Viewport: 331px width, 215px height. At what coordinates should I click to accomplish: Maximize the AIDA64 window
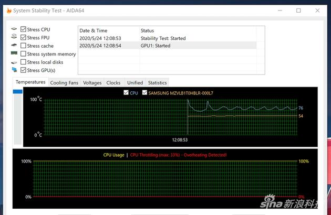coord(298,10)
